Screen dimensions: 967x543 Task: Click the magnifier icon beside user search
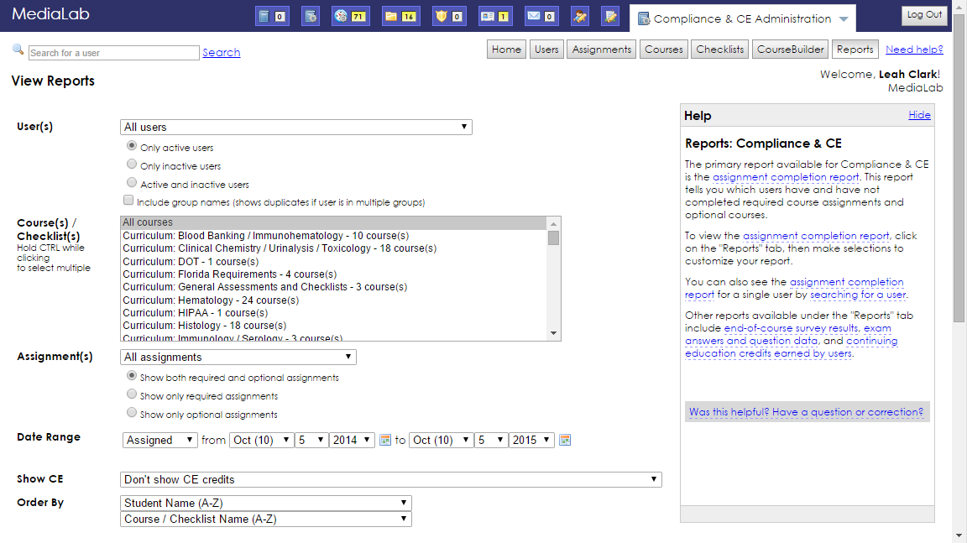coord(18,50)
